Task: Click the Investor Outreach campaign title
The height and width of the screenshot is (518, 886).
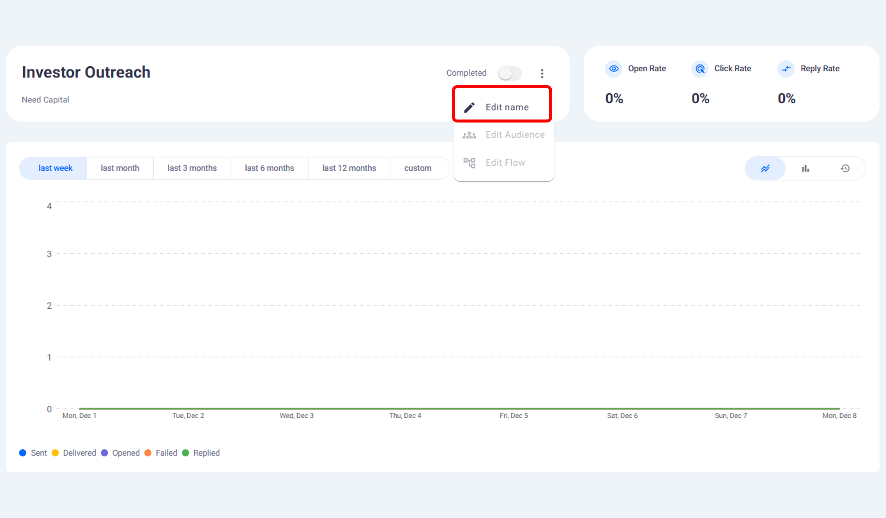Action: click(x=86, y=72)
